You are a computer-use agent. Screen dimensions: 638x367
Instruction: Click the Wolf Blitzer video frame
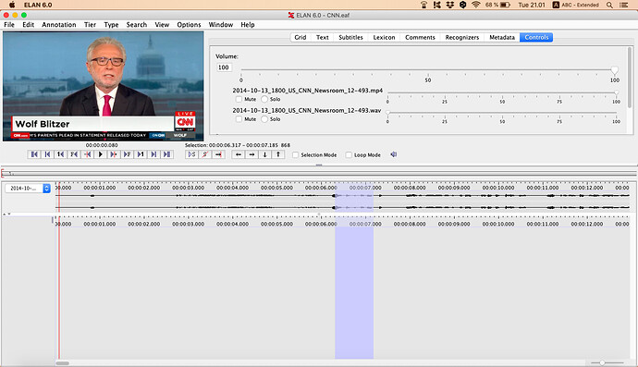pos(104,86)
